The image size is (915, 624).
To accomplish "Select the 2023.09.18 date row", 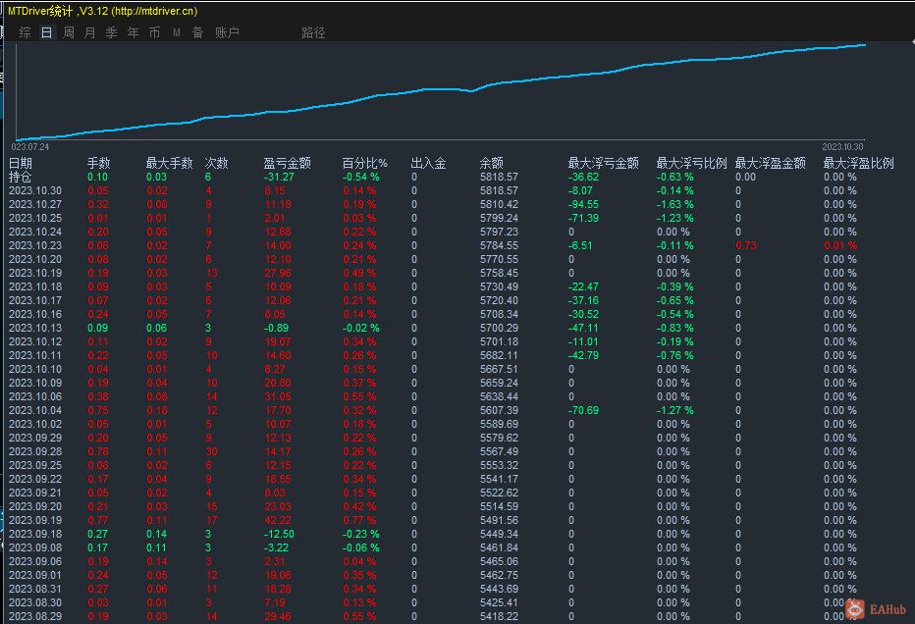I will point(35,534).
